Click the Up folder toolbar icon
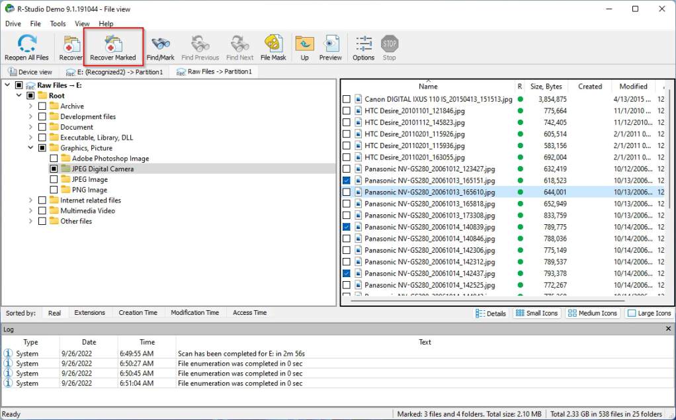The width and height of the screenshot is (676, 420). 304,48
